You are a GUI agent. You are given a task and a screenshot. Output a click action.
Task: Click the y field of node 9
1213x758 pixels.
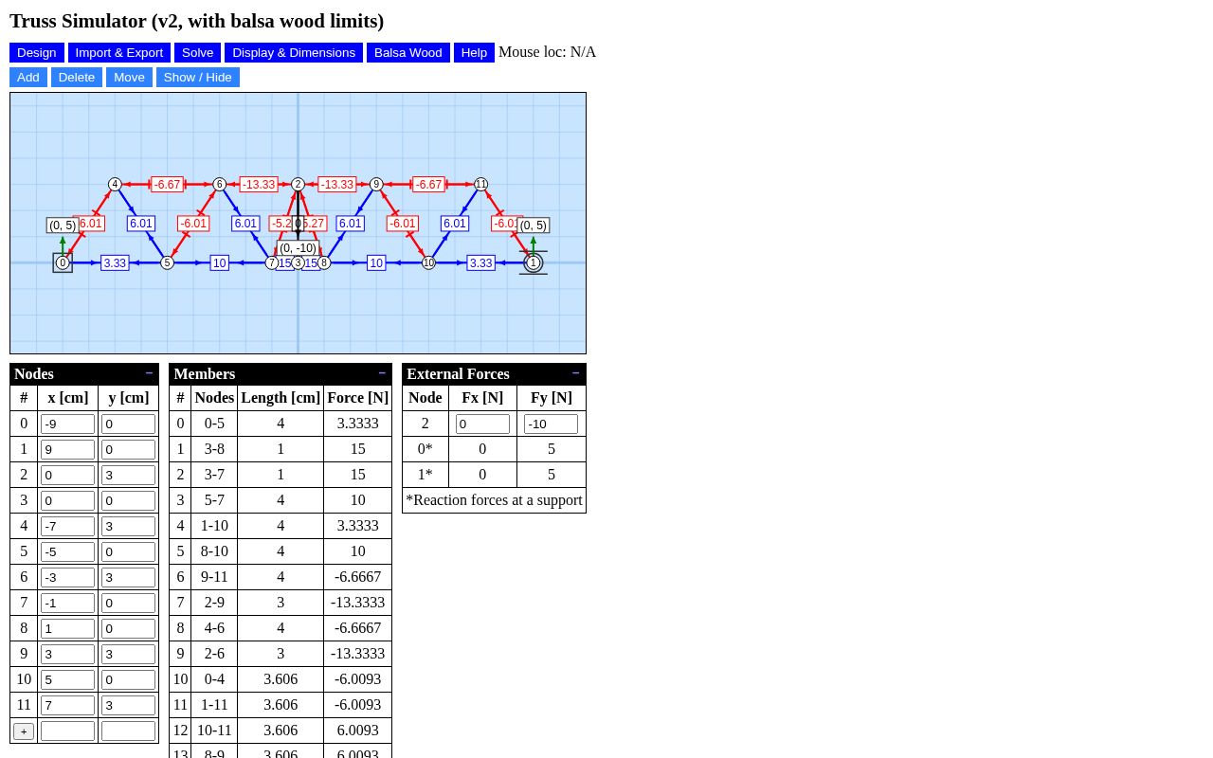[x=128, y=655]
